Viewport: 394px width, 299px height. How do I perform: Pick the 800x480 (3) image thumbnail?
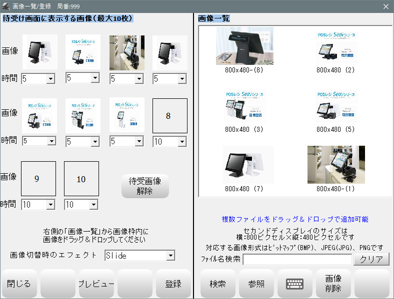[244, 105]
